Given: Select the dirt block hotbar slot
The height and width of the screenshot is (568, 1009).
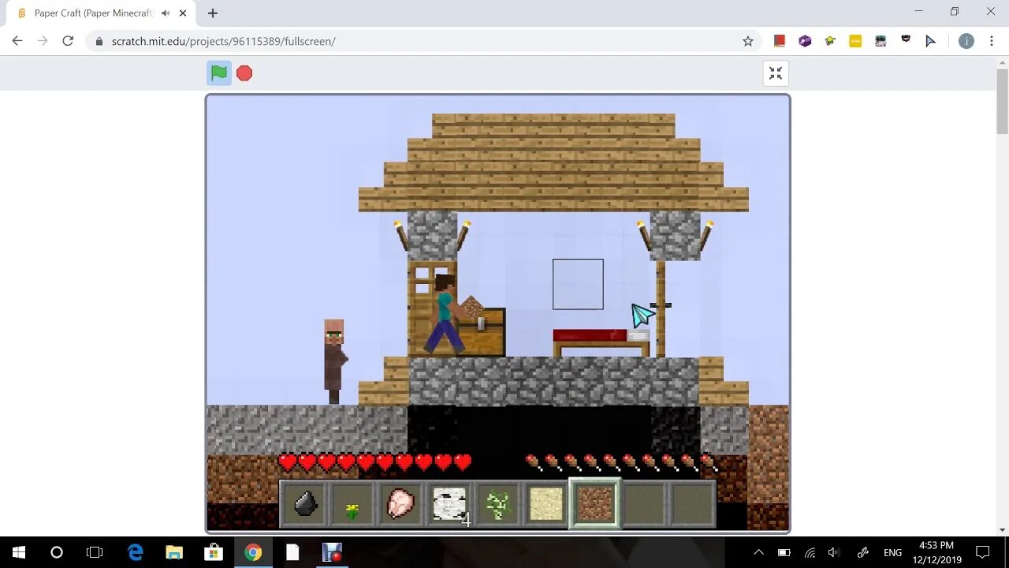Looking at the screenshot, I should point(594,503).
